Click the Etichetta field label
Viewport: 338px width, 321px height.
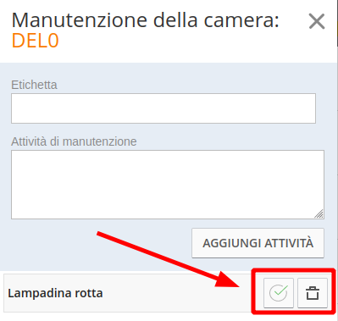point(34,85)
